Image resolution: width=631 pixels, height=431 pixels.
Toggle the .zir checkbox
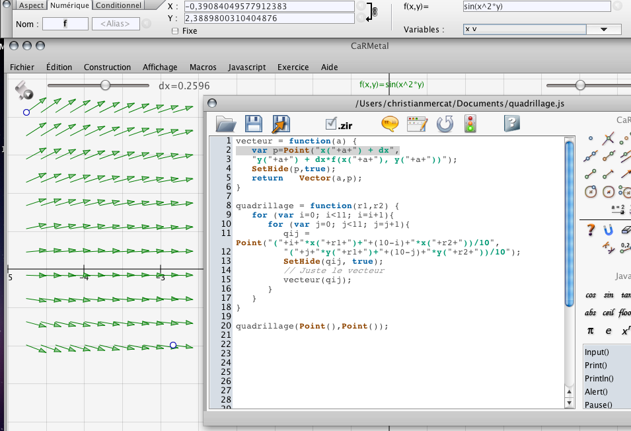tap(331, 124)
